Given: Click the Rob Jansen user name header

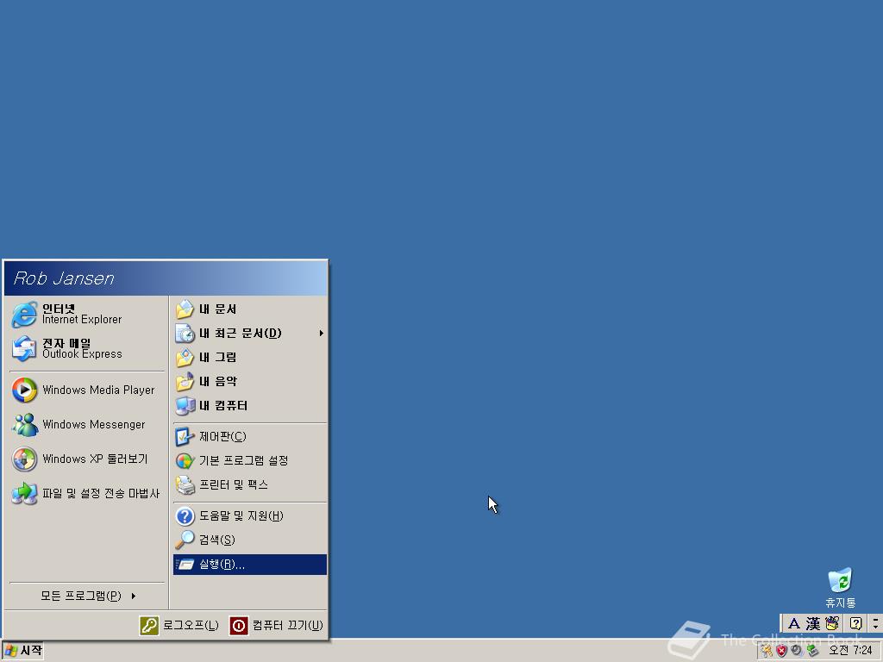Looking at the screenshot, I should pos(64,278).
